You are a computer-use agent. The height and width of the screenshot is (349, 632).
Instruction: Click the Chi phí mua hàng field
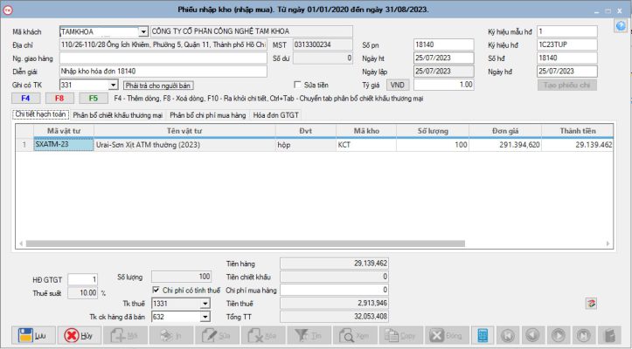334,290
